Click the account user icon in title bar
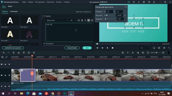 (x=139, y=2)
